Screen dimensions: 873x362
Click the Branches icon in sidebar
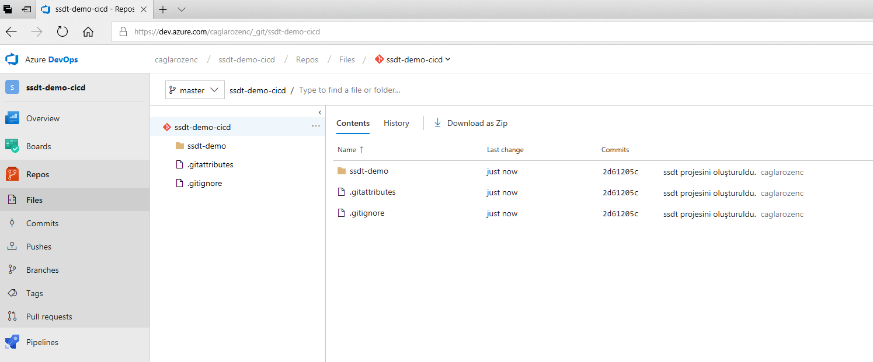pos(12,270)
